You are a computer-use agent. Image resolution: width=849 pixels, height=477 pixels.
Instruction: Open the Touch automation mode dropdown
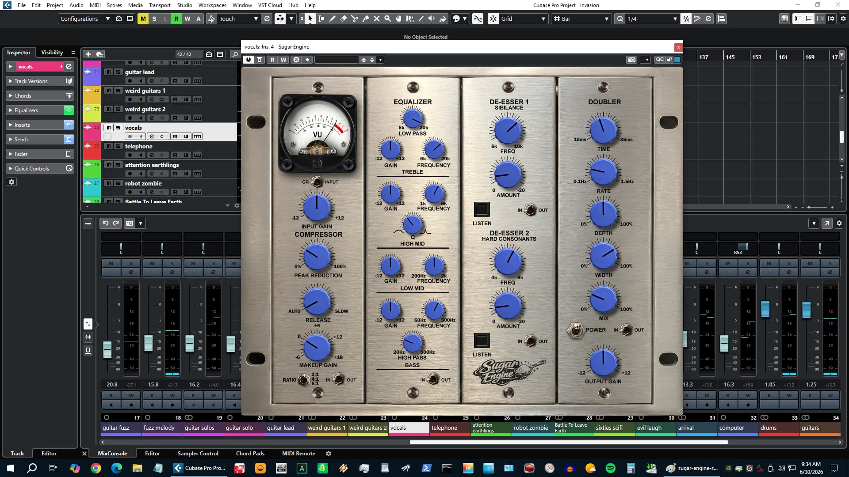click(x=239, y=19)
